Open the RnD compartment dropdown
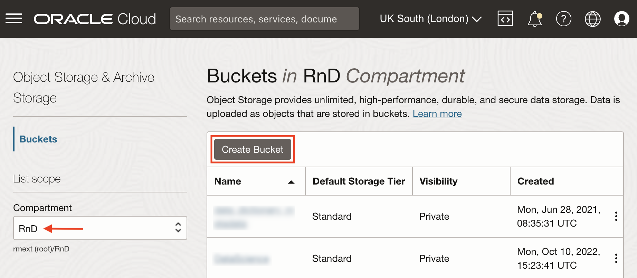This screenshot has height=278, width=637. pyautogui.click(x=100, y=228)
